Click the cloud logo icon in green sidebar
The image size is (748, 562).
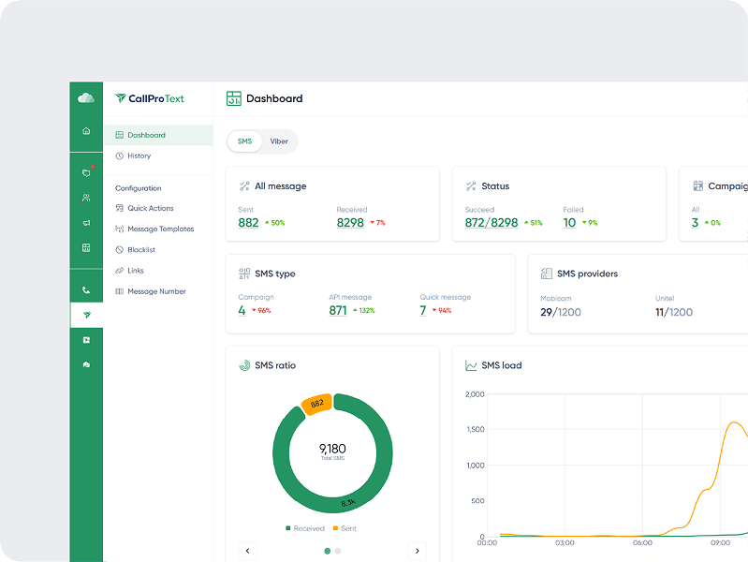(86, 98)
